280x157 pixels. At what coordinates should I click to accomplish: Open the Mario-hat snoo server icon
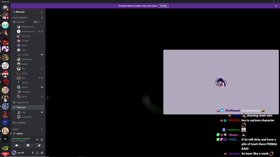point(5,74)
